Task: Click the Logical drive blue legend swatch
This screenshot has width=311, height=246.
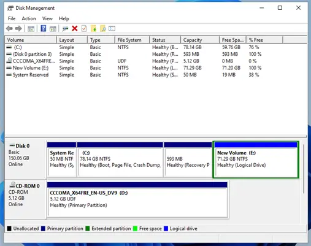Action: click(166, 228)
